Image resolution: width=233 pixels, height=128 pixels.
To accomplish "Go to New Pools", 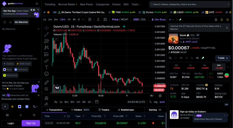I will (86, 4).
